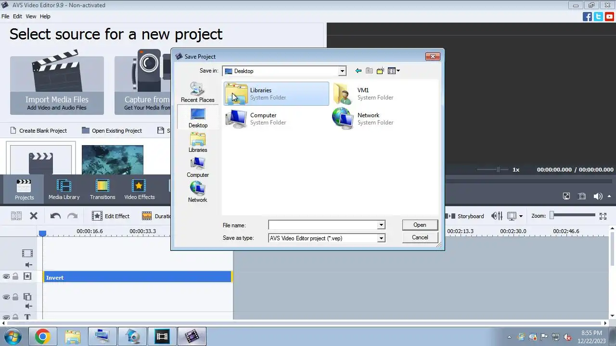
Task: Select the Invert effect clip on timeline
Action: 138,277
